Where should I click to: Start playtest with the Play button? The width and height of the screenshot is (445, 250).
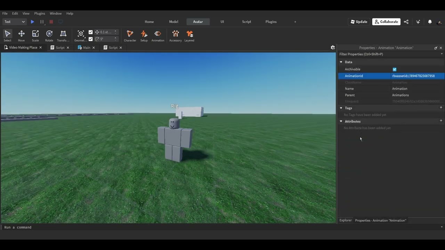[32, 22]
